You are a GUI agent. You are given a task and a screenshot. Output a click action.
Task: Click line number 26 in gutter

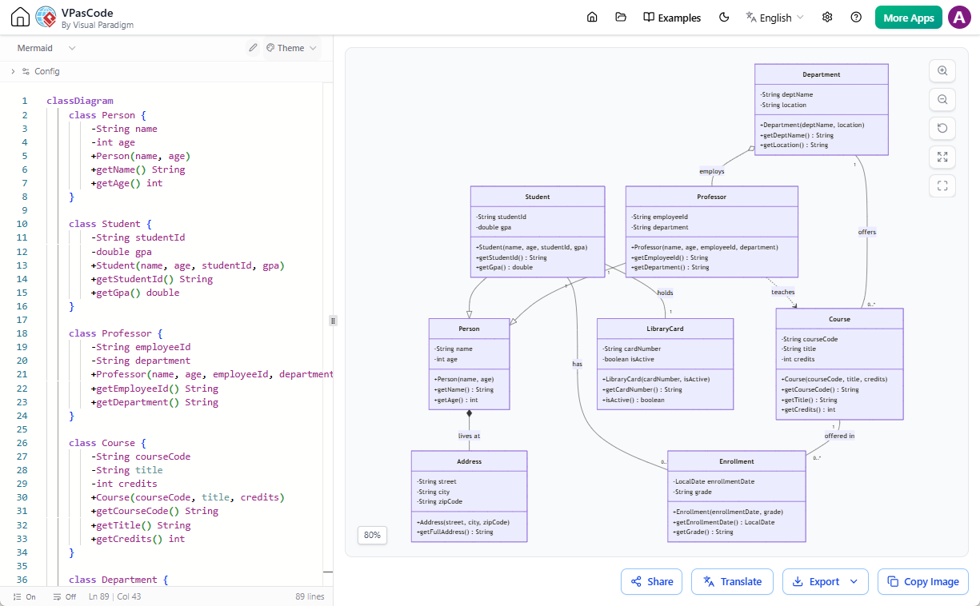pyautogui.click(x=22, y=443)
